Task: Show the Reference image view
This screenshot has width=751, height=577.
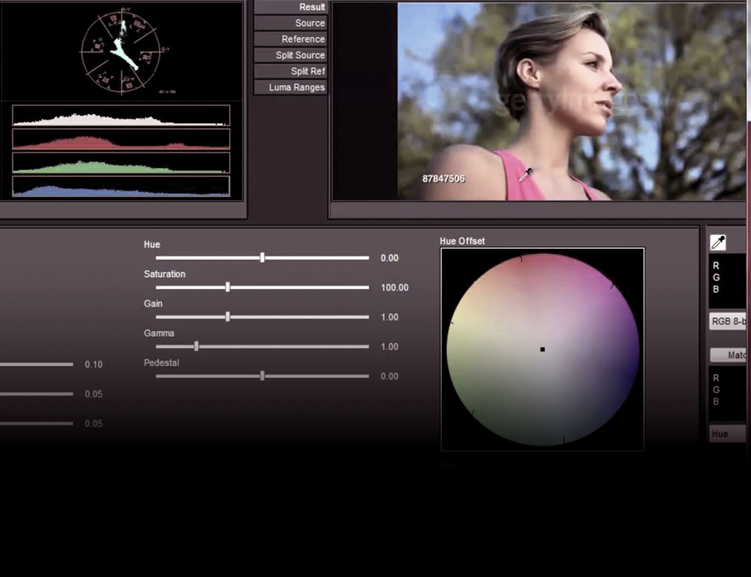Action: point(291,39)
